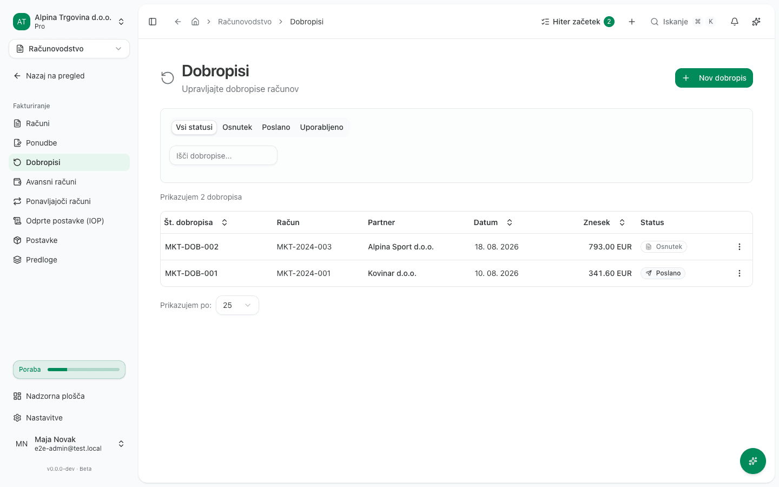
Task: Open AI assistant sparkle icon in header
Action: tap(756, 22)
